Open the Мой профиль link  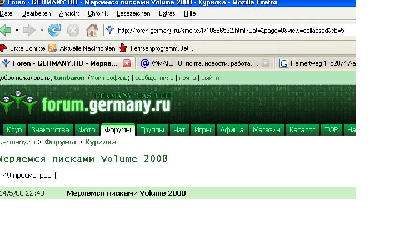pyautogui.click(x=109, y=78)
